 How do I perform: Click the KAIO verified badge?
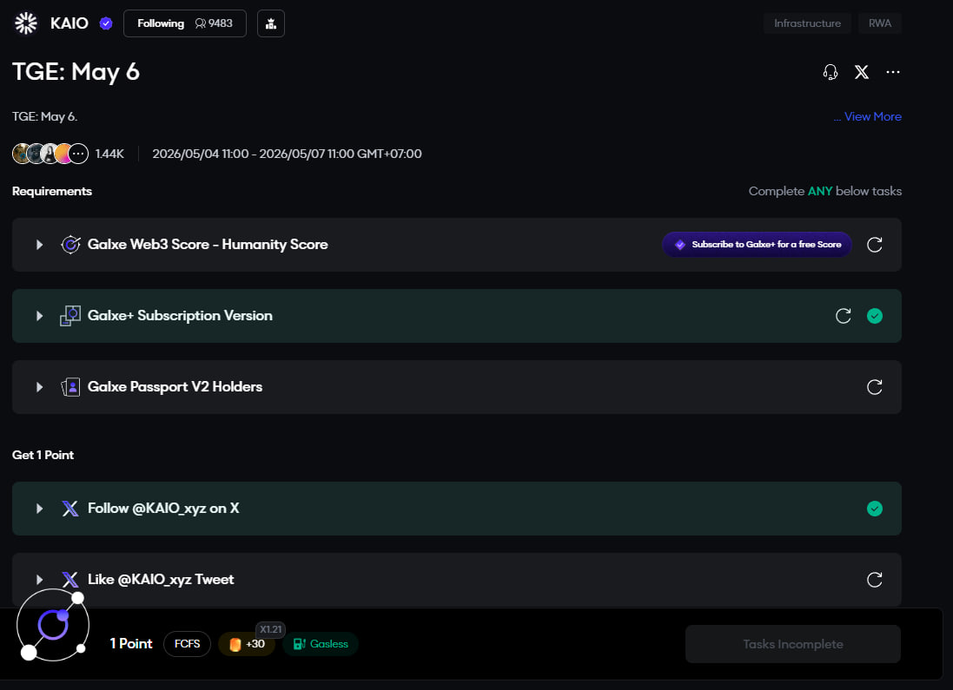[106, 23]
